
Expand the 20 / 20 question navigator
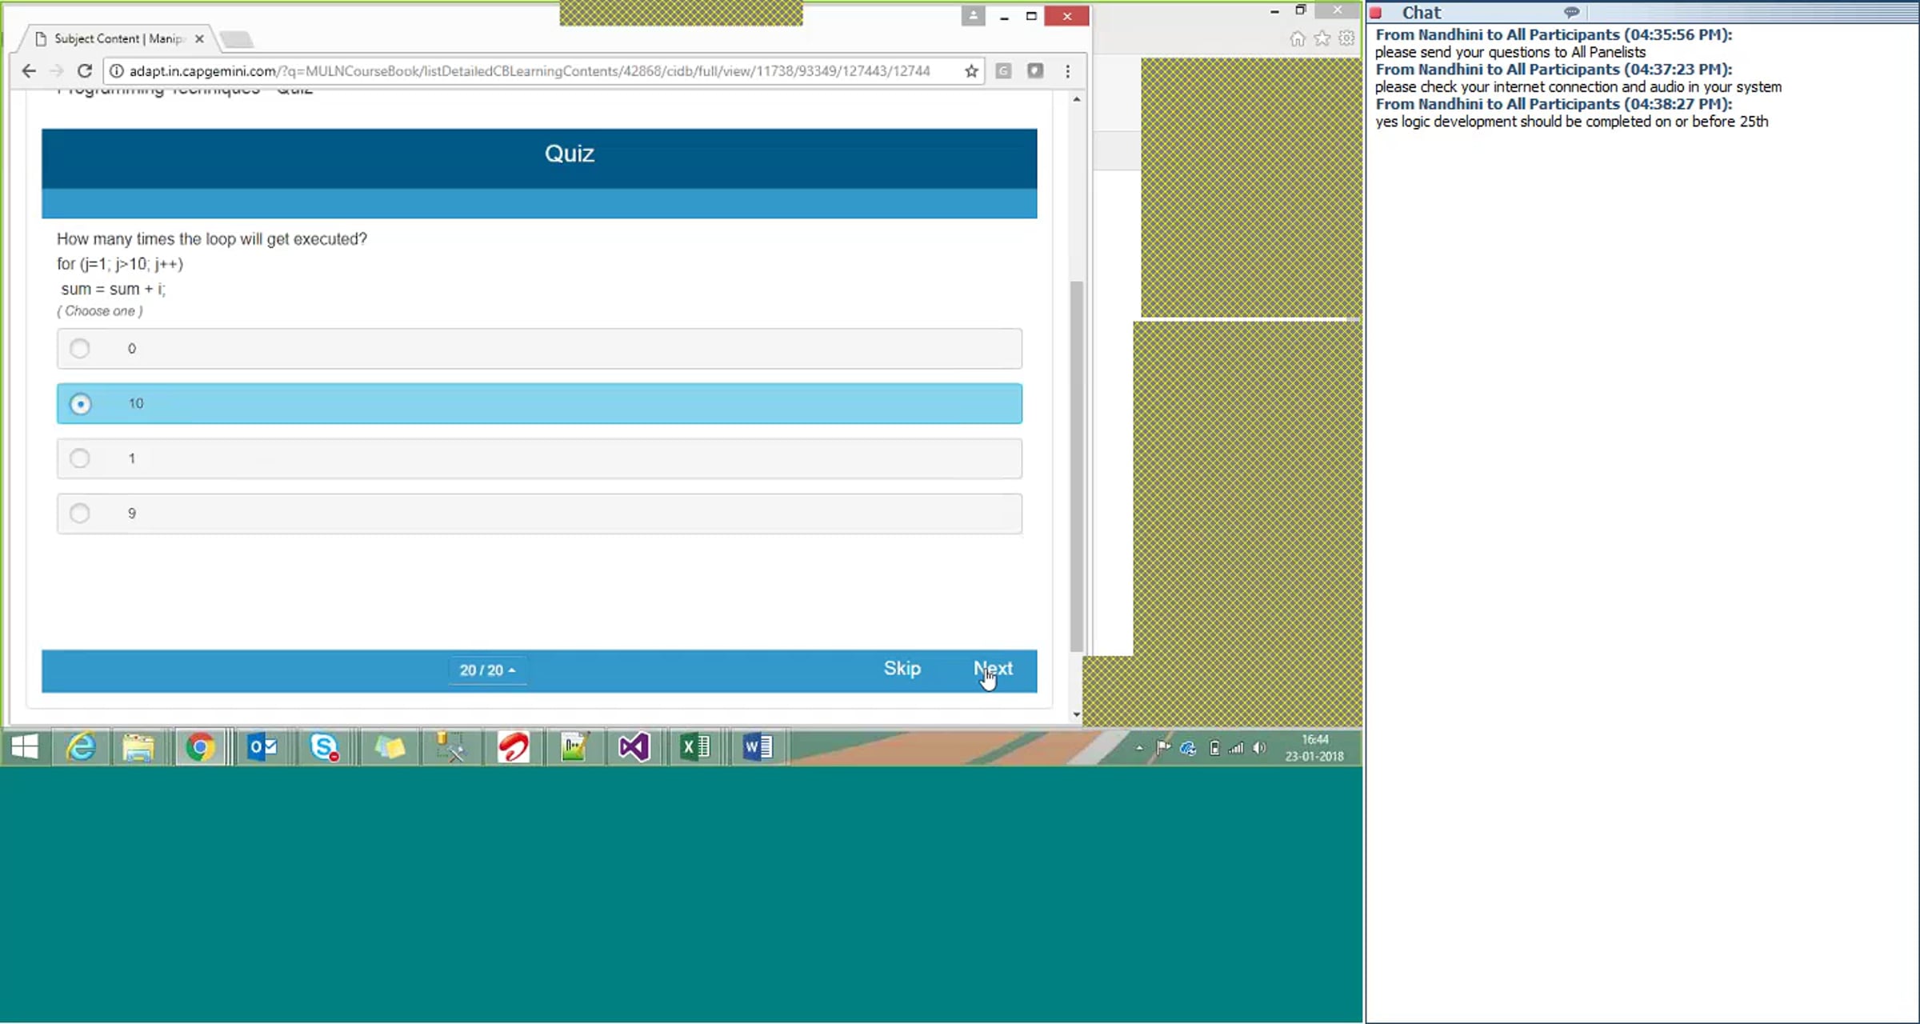(x=486, y=670)
